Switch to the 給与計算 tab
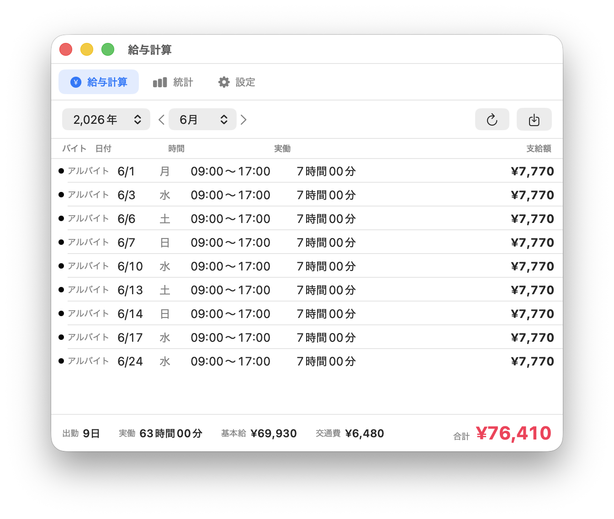This screenshot has width=614, height=519. pyautogui.click(x=99, y=82)
